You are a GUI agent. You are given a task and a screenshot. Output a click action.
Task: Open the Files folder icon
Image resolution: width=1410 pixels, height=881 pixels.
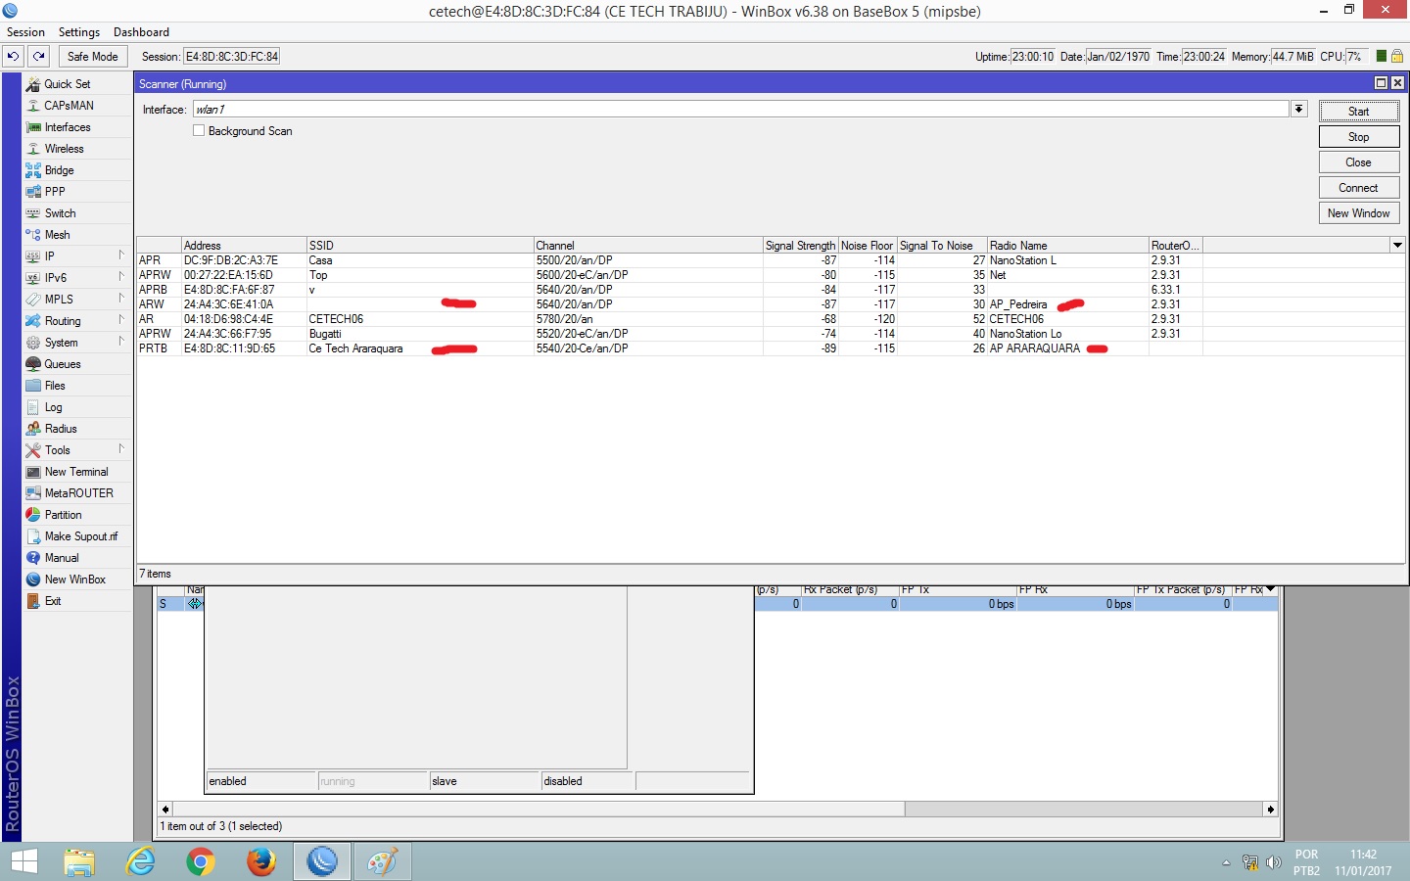click(33, 386)
